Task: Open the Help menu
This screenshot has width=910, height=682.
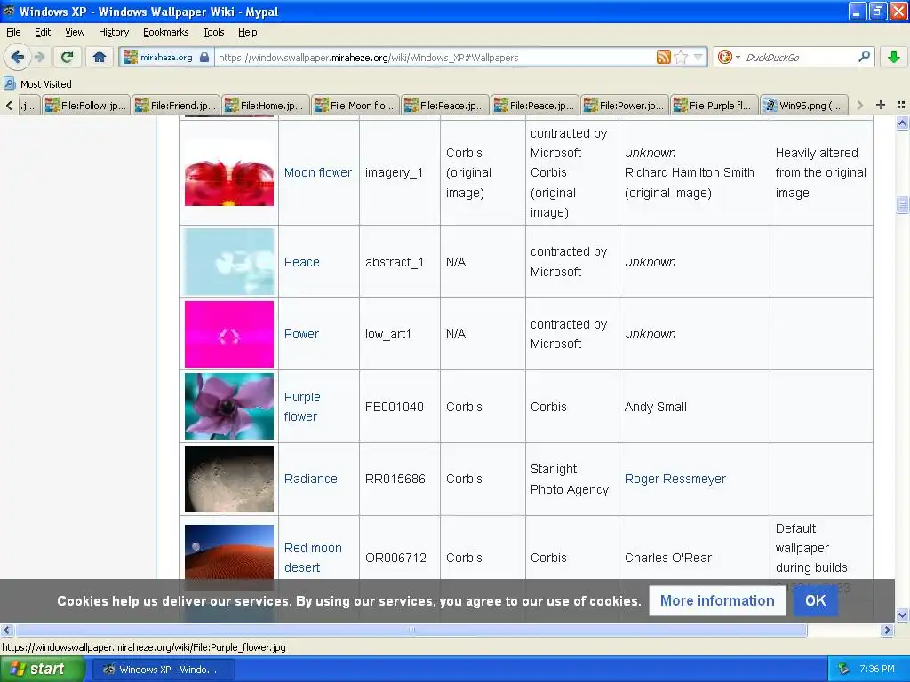Action: click(247, 32)
